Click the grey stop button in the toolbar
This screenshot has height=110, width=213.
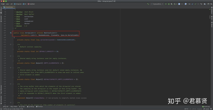[182, 4]
